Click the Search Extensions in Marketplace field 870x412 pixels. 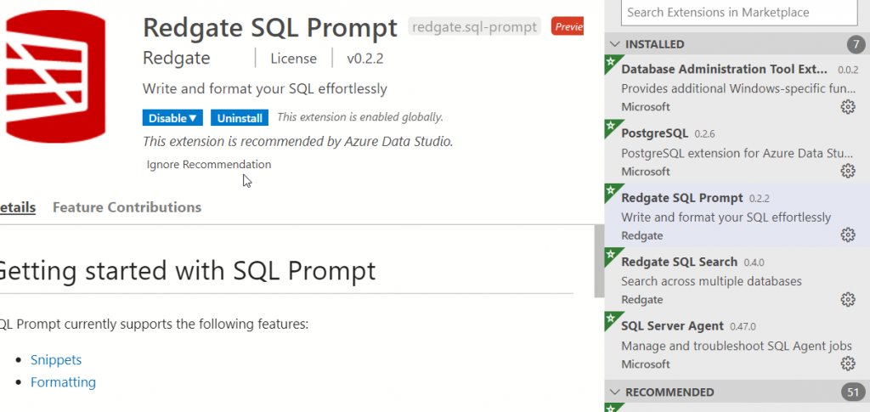point(737,13)
